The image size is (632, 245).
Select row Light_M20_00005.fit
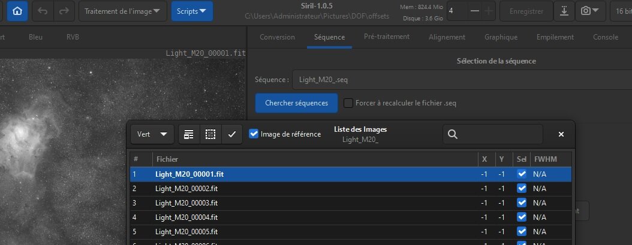click(351, 232)
